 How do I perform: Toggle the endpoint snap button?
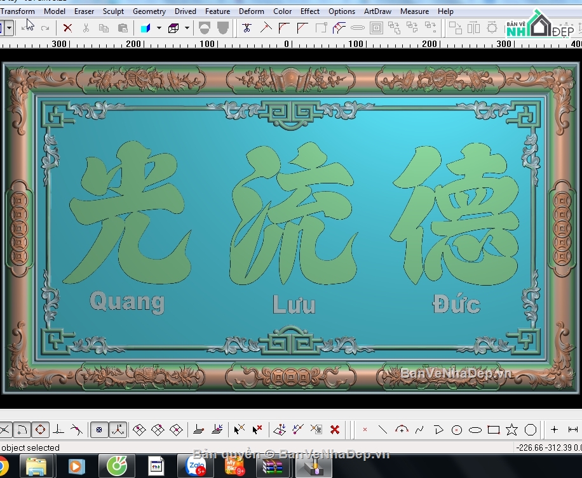tap(22, 430)
